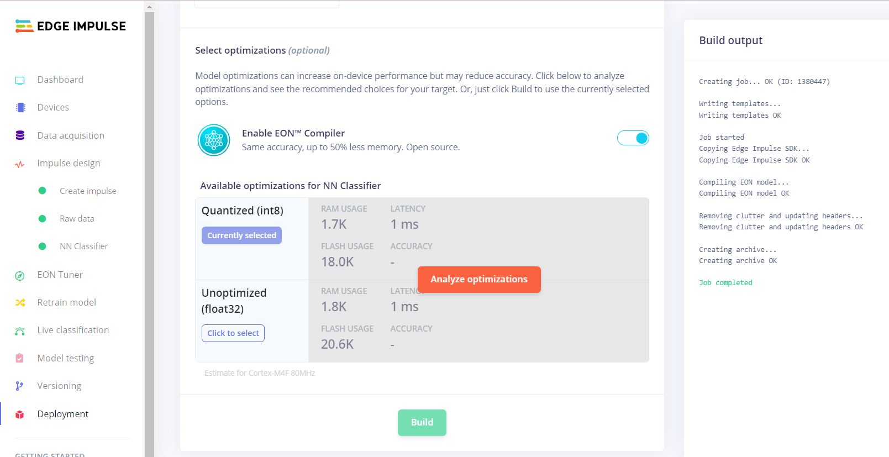Image resolution: width=889 pixels, height=457 pixels.
Task: Open the Create impulse menu item
Action: [x=88, y=191]
